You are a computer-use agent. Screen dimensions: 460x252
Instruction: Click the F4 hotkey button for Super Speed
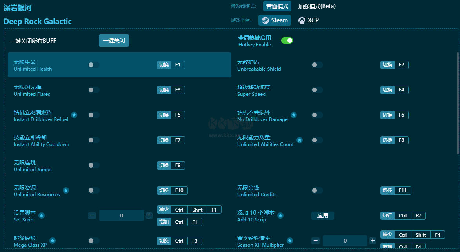click(394, 90)
